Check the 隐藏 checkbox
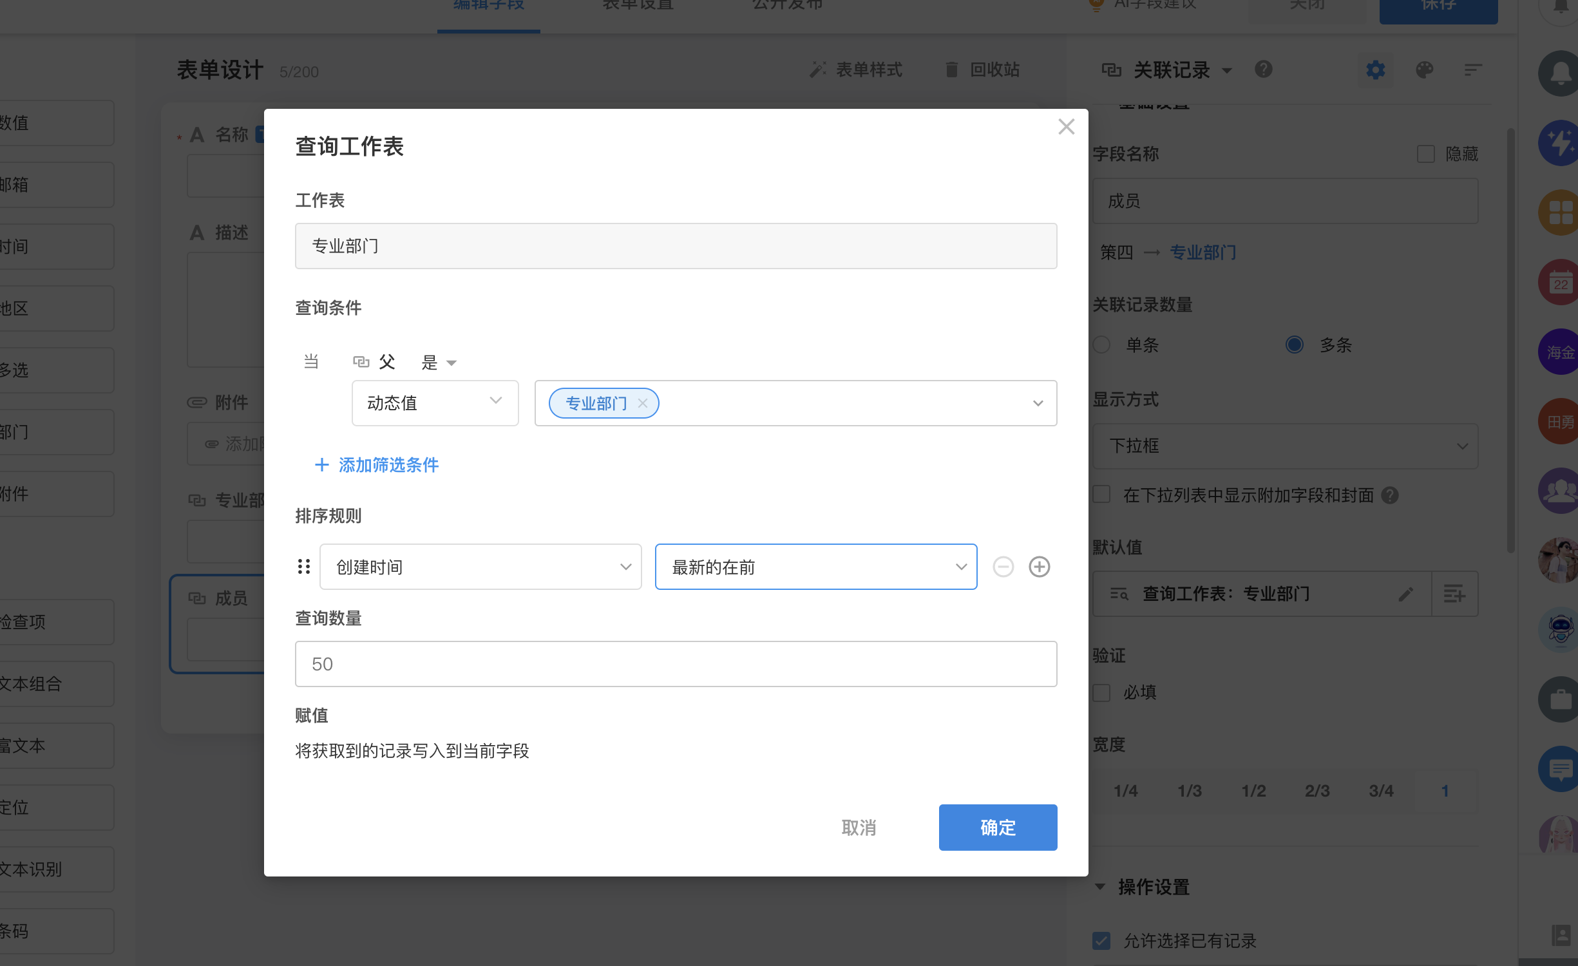This screenshot has width=1578, height=966. click(x=1425, y=154)
